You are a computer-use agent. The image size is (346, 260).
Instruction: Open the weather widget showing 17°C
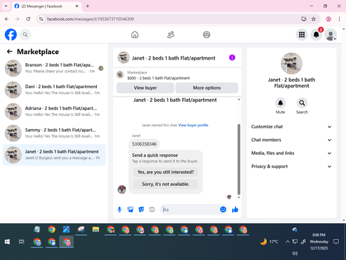[x=269, y=242]
